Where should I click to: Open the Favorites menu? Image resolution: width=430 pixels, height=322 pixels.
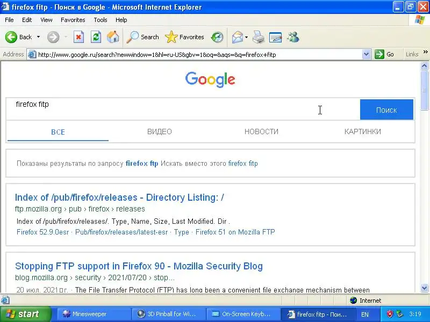coord(73,20)
